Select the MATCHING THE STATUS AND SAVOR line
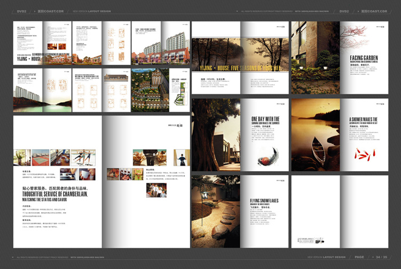This screenshot has width=401, height=269. [44, 199]
